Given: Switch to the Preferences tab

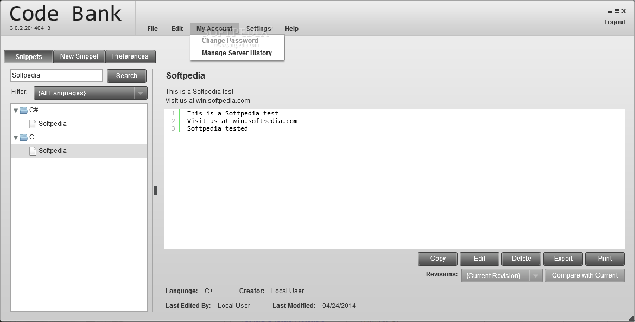Looking at the screenshot, I should [130, 56].
